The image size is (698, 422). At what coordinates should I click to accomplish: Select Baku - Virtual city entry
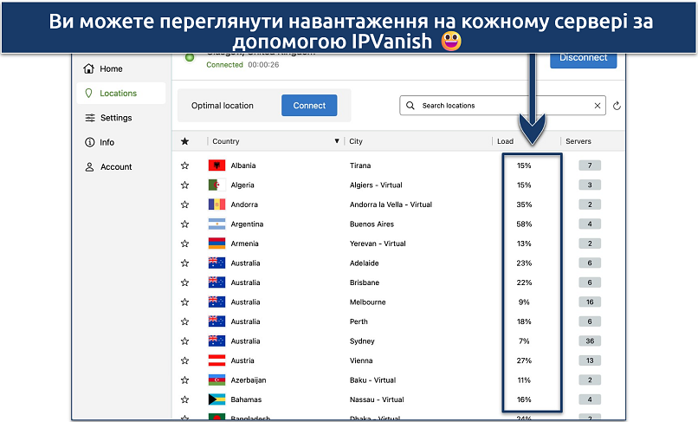(x=372, y=380)
